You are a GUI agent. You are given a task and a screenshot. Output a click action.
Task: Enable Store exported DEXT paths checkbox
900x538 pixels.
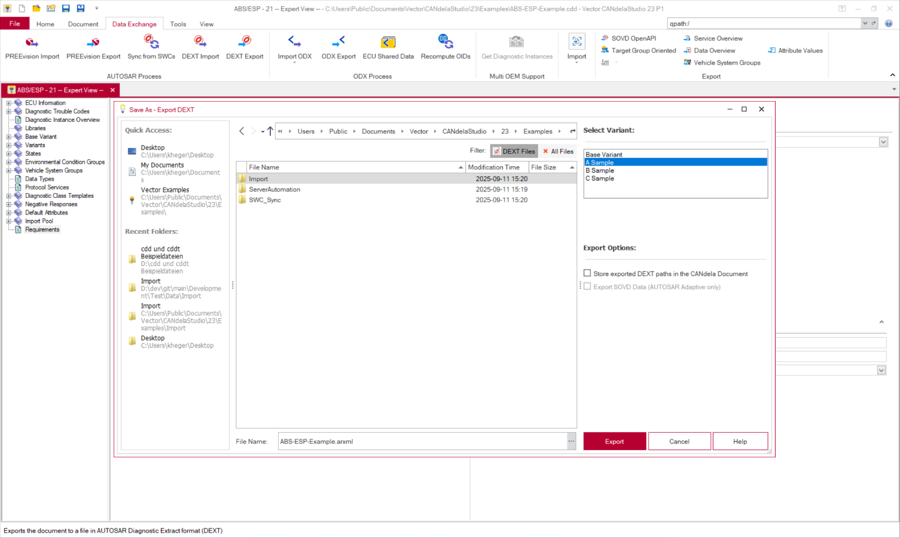click(587, 273)
